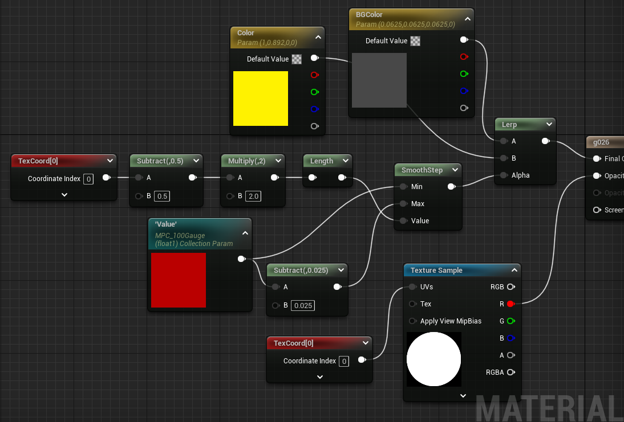Click the blue output pin on Color node
This screenshot has height=422, width=624.
pos(314,109)
